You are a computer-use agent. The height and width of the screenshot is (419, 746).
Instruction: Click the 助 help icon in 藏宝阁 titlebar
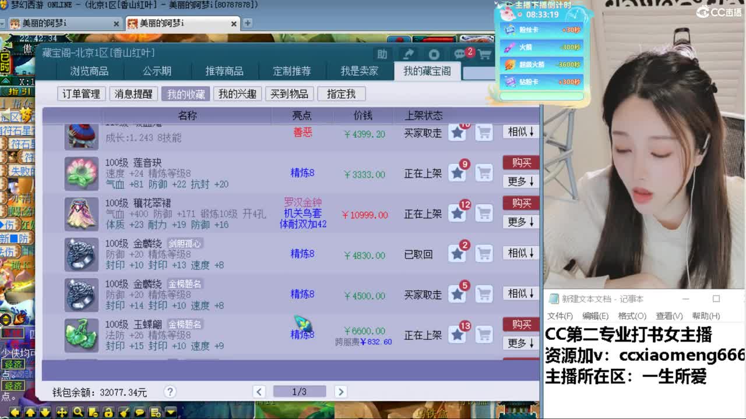382,54
